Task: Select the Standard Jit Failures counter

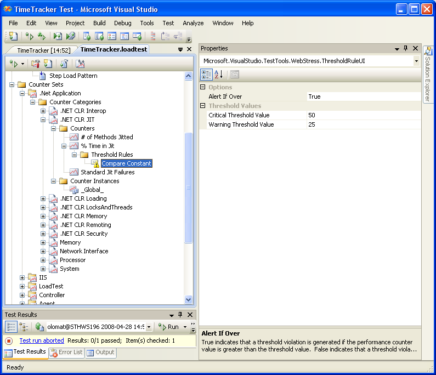Action: (107, 172)
